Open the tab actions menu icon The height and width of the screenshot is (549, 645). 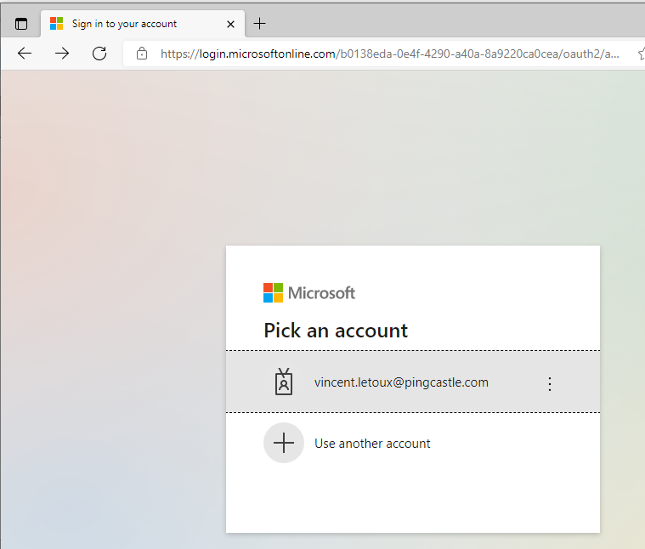(x=21, y=24)
